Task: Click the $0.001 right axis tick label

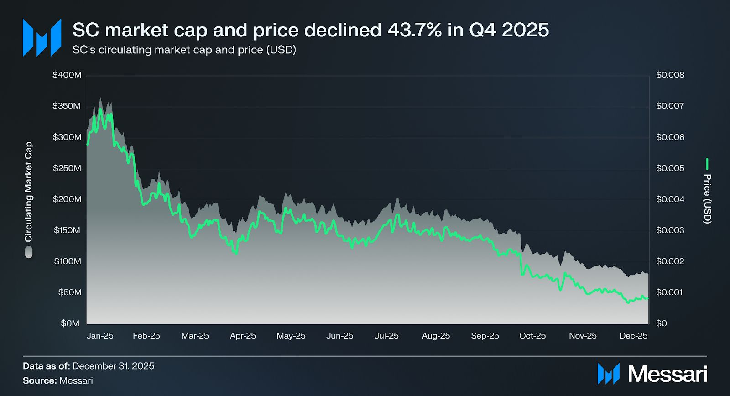Action: coord(670,292)
